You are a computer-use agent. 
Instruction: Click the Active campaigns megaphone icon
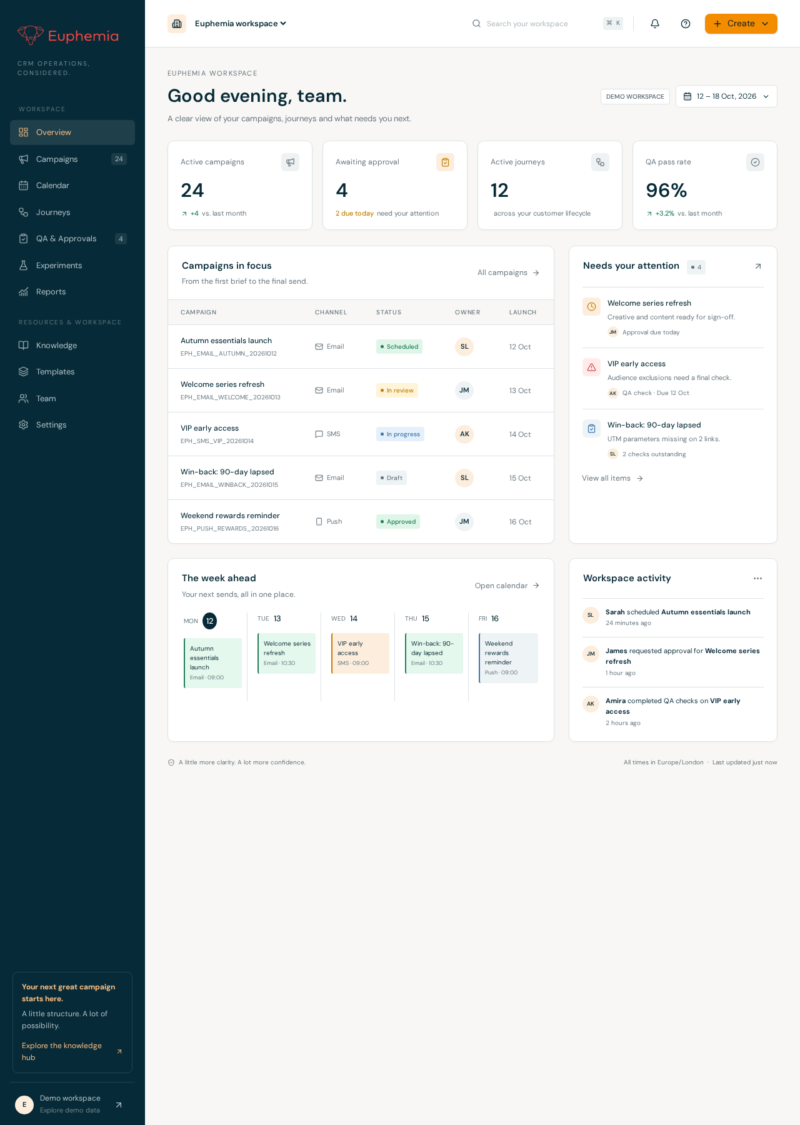tap(290, 162)
